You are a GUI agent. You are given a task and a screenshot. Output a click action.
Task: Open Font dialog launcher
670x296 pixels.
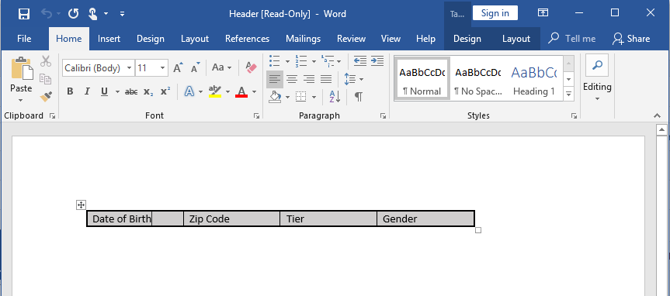[256, 115]
